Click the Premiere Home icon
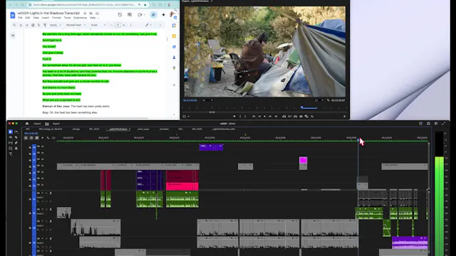This screenshot has height=256, width=456. [x=27, y=124]
